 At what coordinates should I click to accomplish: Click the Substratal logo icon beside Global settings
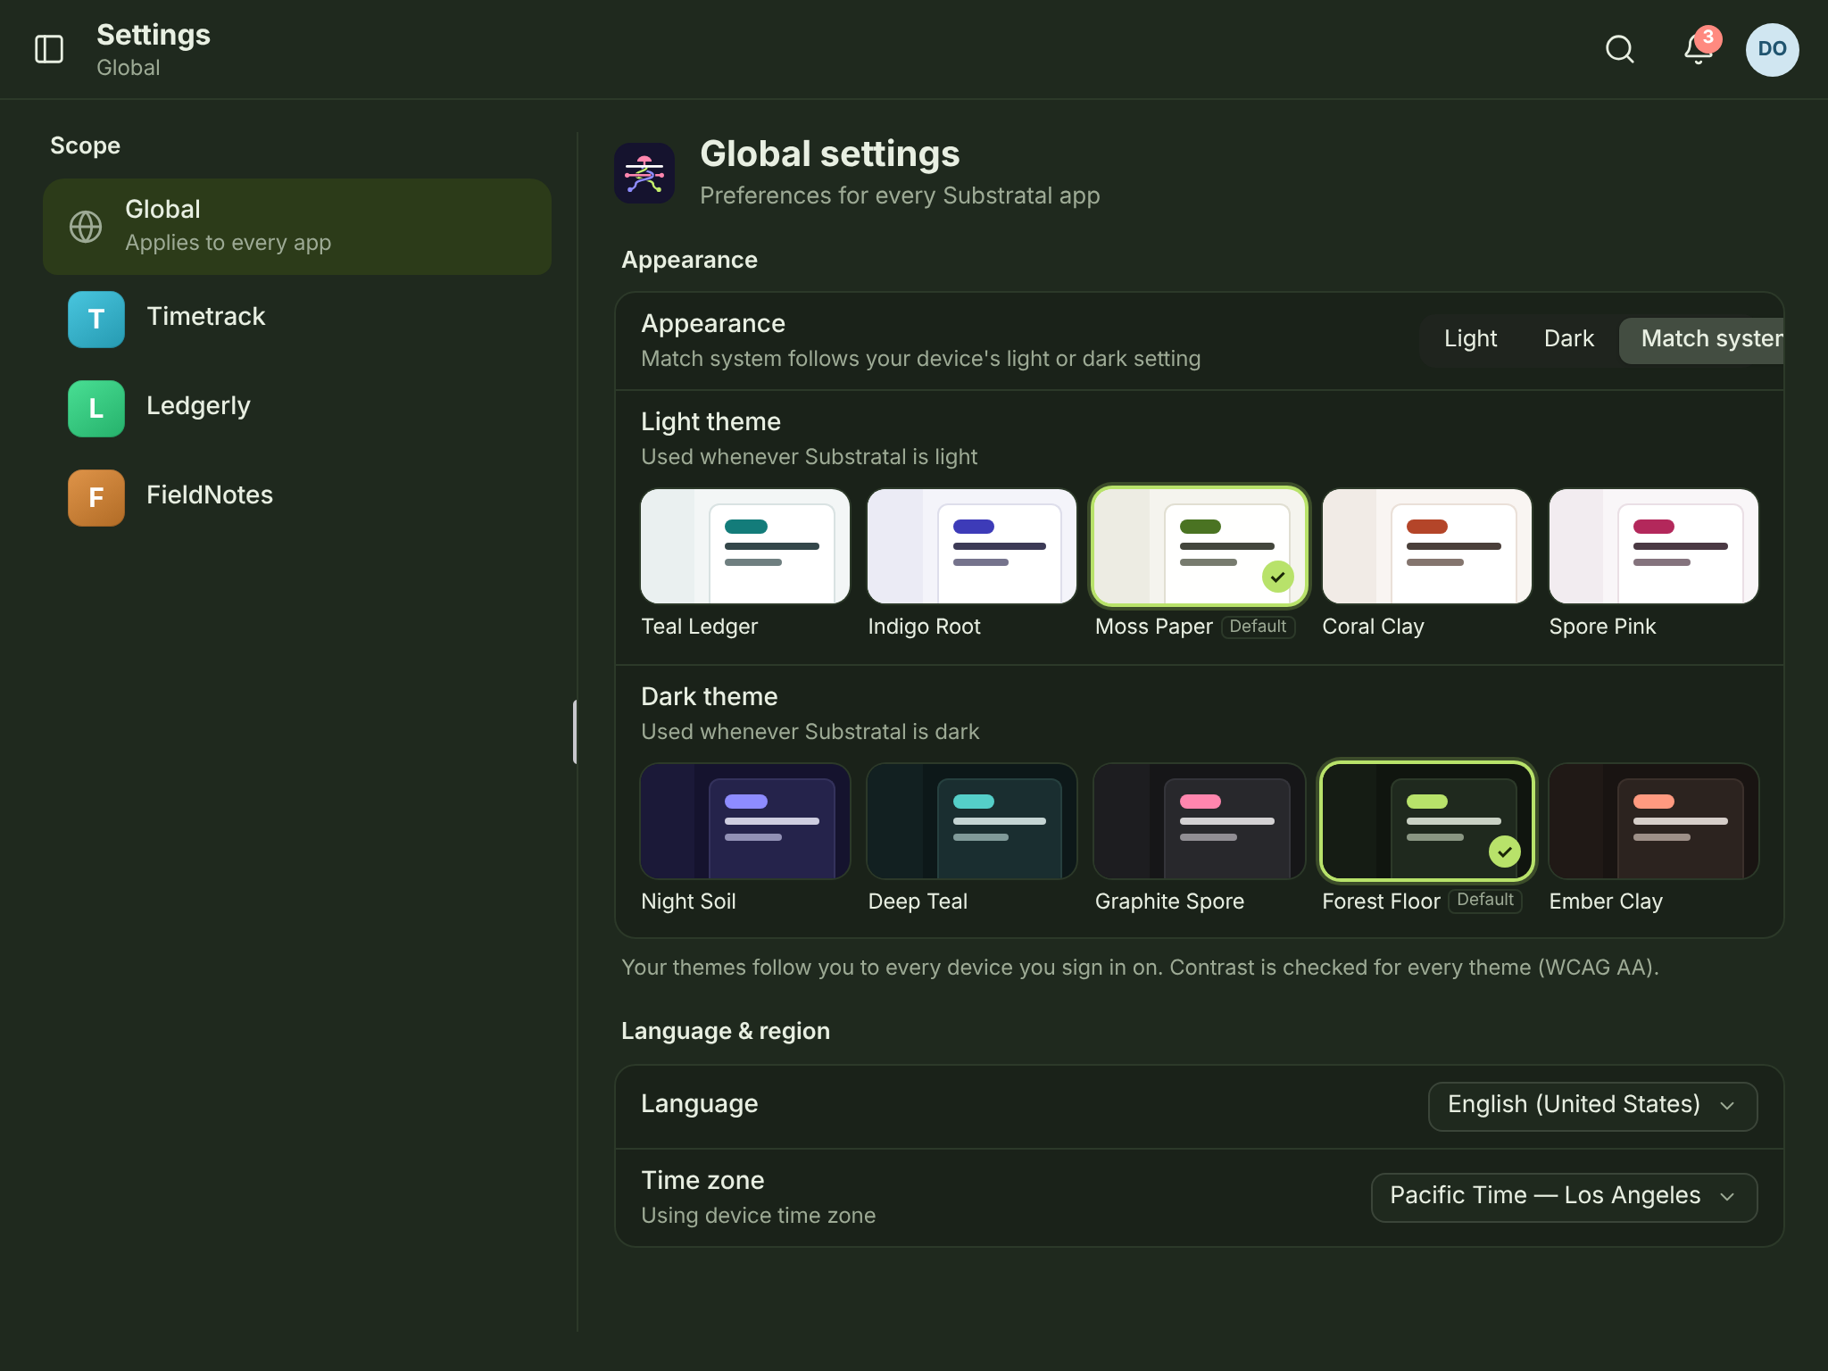tap(644, 173)
